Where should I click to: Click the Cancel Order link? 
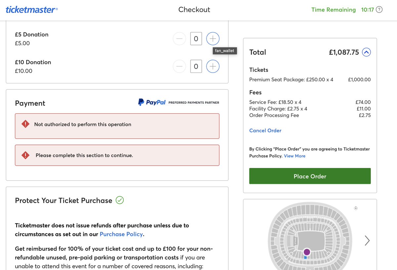265,131
